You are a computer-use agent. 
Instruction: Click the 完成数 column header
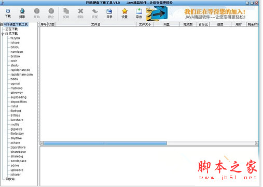coord(188,24)
